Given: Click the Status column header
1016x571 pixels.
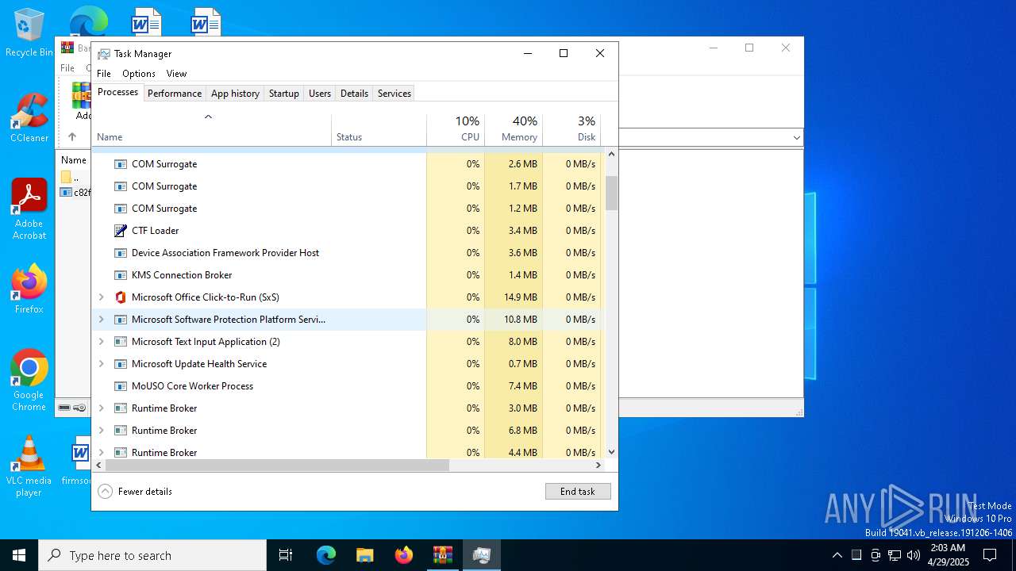Looking at the screenshot, I should point(379,130).
